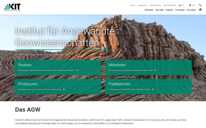
Task: Click 'Informationen für Studenten der Angewandten Geowissenschaften'
Action: pyautogui.click(x=46, y=70)
